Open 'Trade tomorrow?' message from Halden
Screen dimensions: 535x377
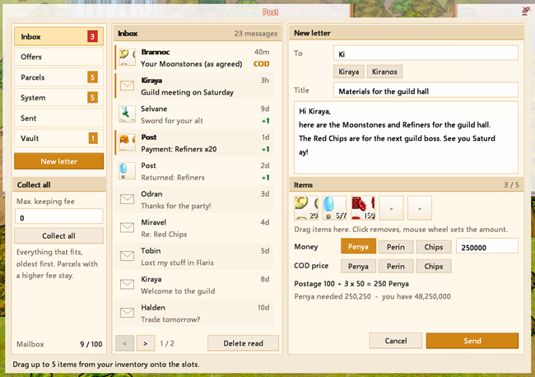pyautogui.click(x=193, y=313)
